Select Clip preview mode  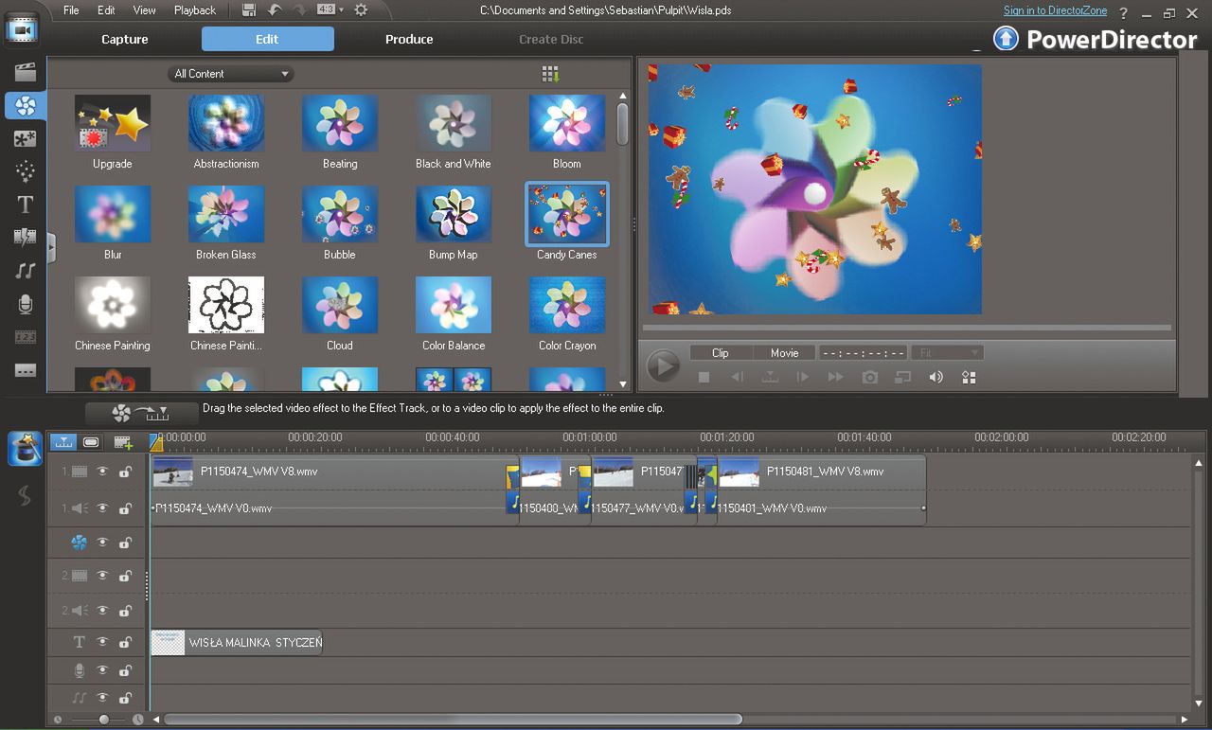[x=721, y=352]
